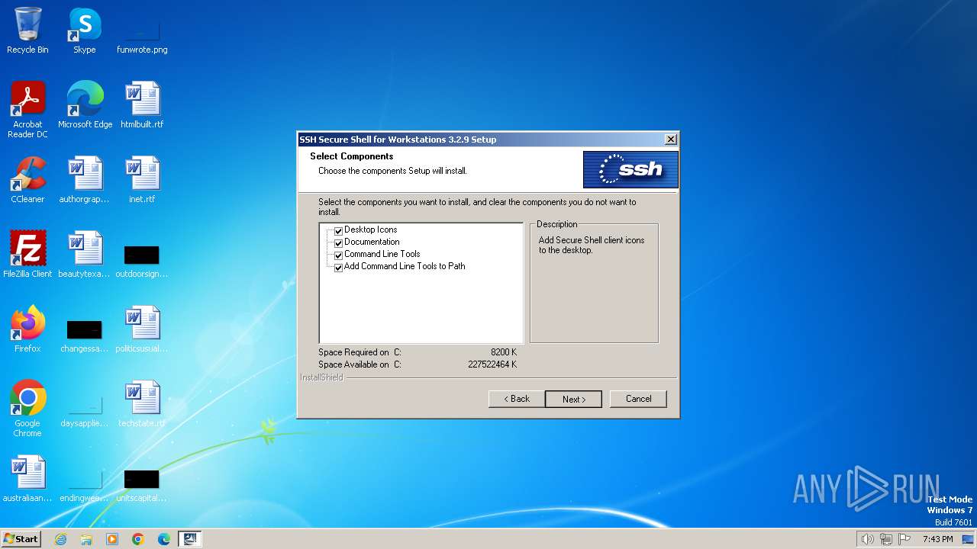Select the Google Chrome desktop shortcut
The height and width of the screenshot is (549, 977).
click(x=27, y=409)
